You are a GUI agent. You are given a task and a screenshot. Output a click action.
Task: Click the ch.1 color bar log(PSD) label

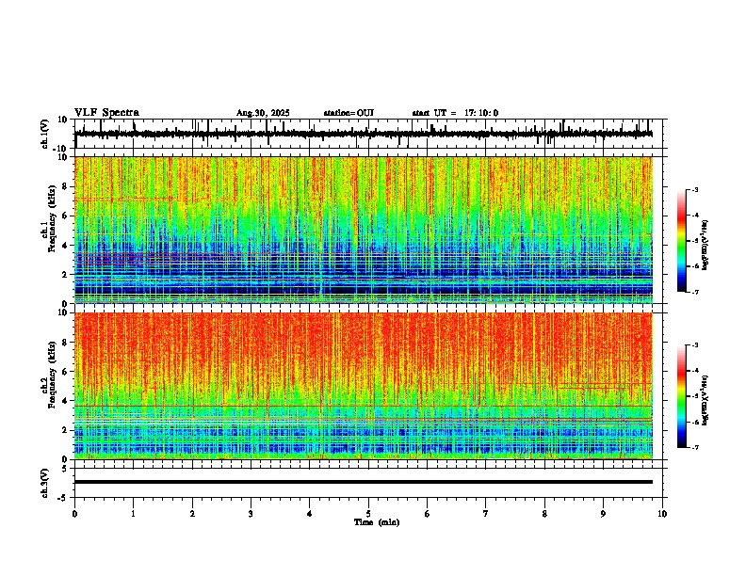705,245
